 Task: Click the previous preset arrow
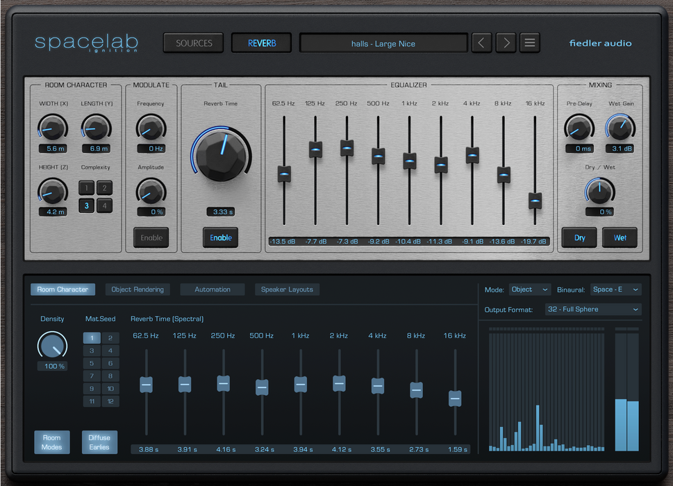pos(481,42)
